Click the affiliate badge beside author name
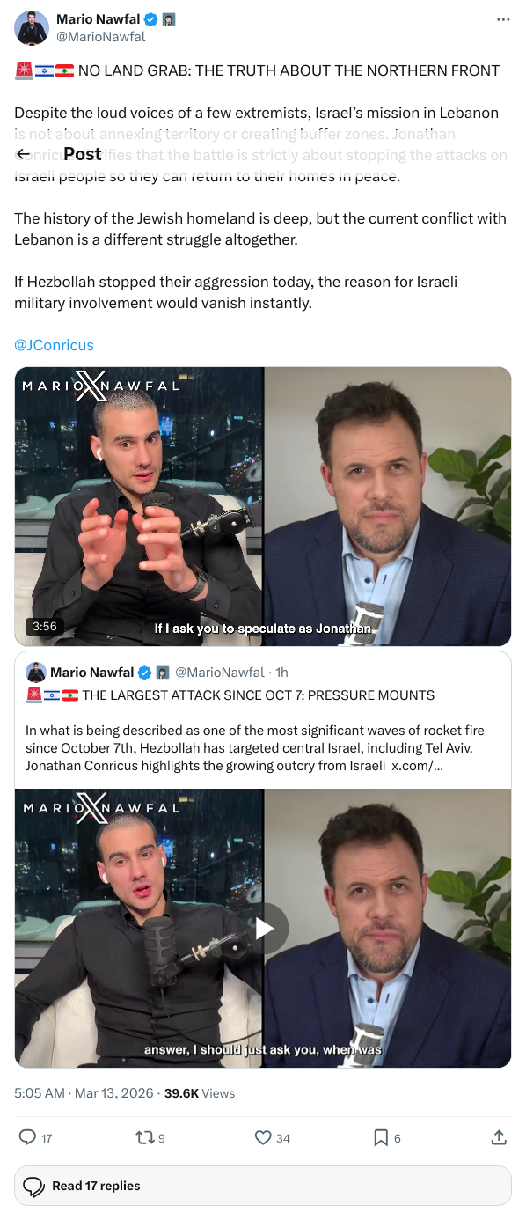This screenshot has height=1213, width=526. (x=169, y=19)
